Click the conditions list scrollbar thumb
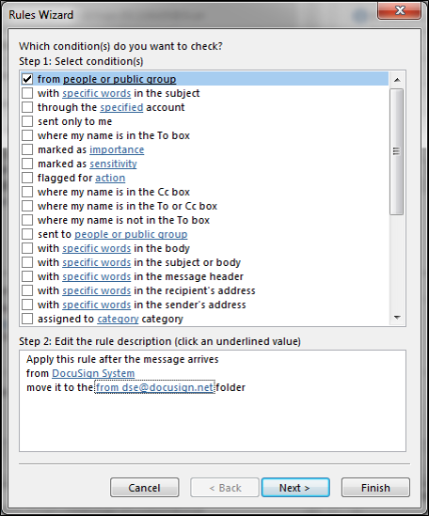 click(397, 151)
